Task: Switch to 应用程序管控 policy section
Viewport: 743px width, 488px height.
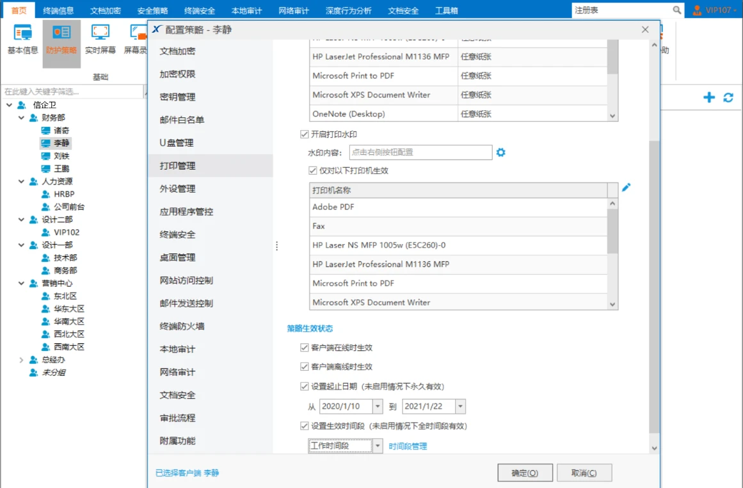Action: [211, 211]
